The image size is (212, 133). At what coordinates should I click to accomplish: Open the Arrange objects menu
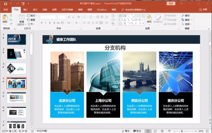coord(149,20)
